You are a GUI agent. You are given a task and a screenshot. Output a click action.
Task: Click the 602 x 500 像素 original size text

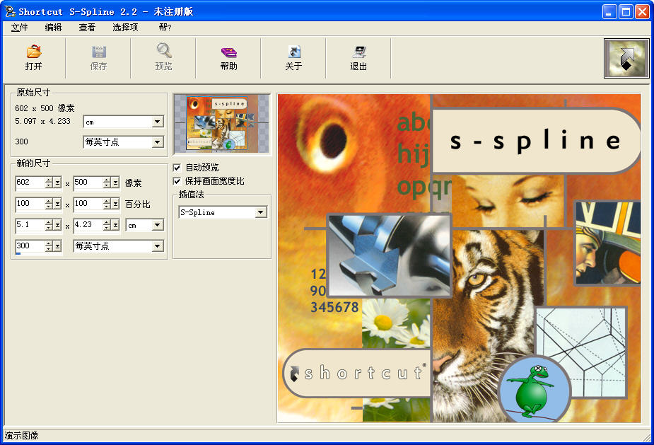[45, 108]
